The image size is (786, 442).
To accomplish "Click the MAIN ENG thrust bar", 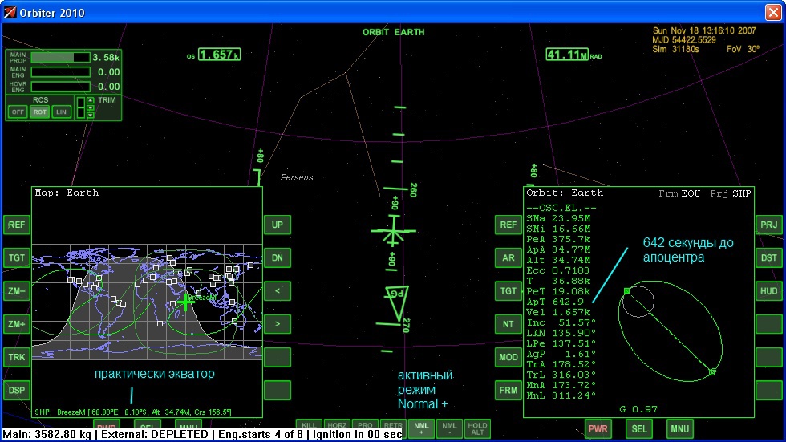I will [x=61, y=71].
